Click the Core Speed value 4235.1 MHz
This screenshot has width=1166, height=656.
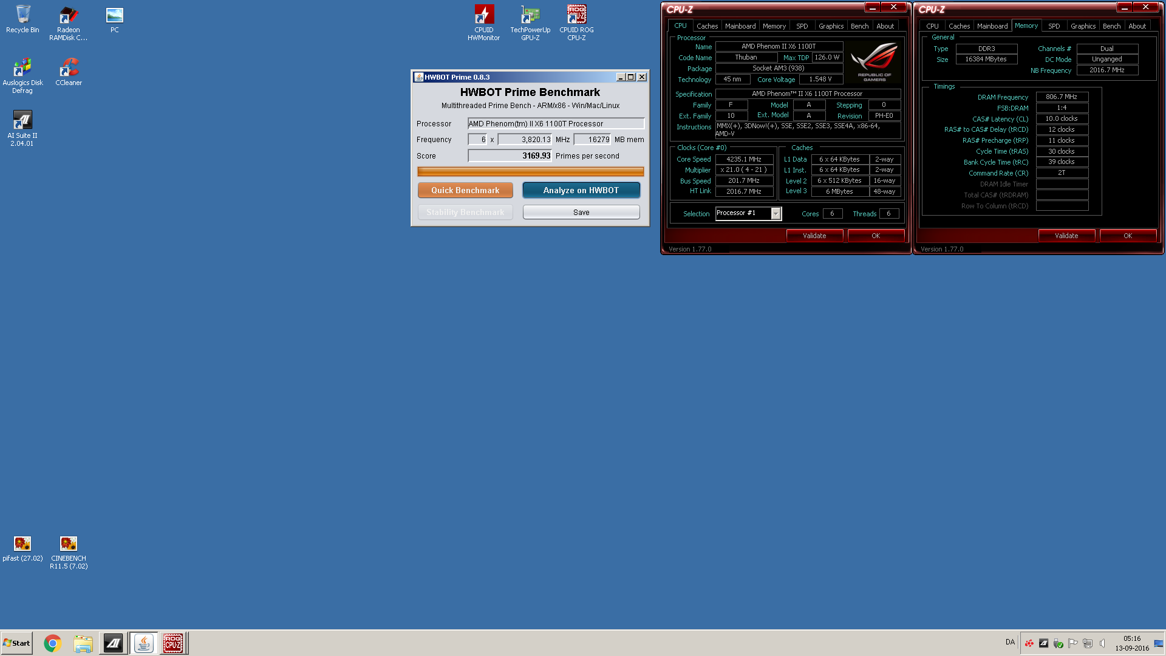click(744, 159)
